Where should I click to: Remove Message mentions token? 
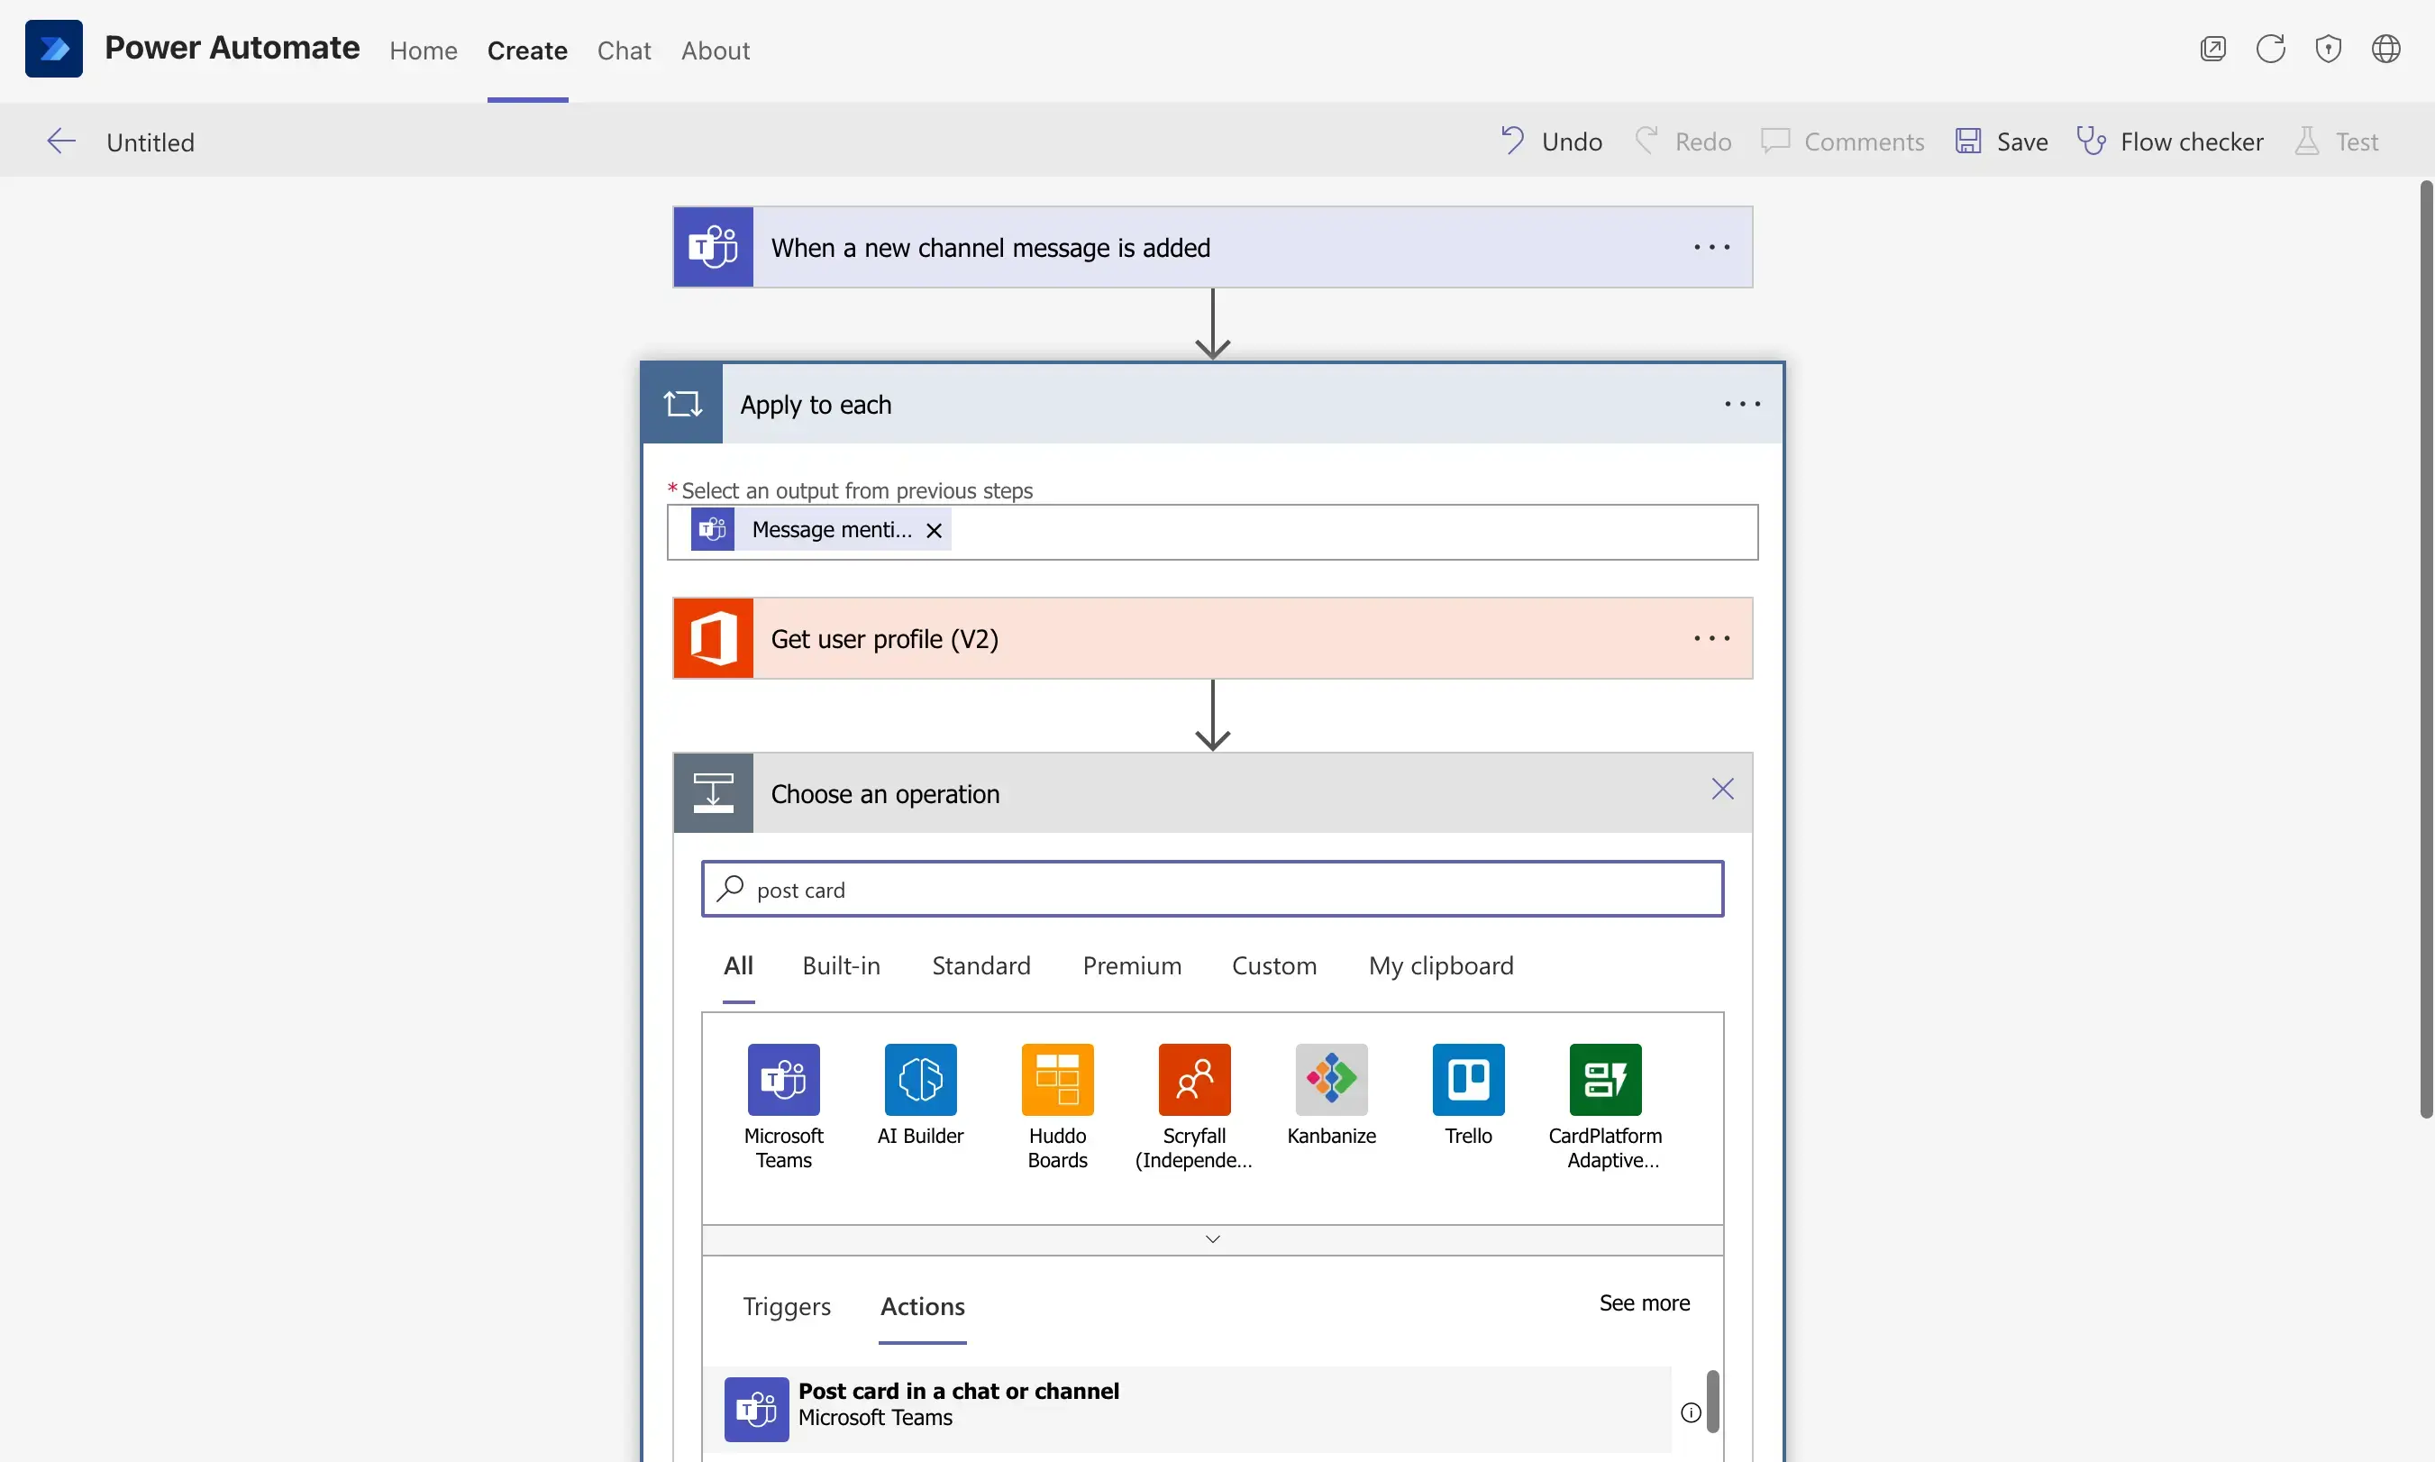click(x=934, y=529)
